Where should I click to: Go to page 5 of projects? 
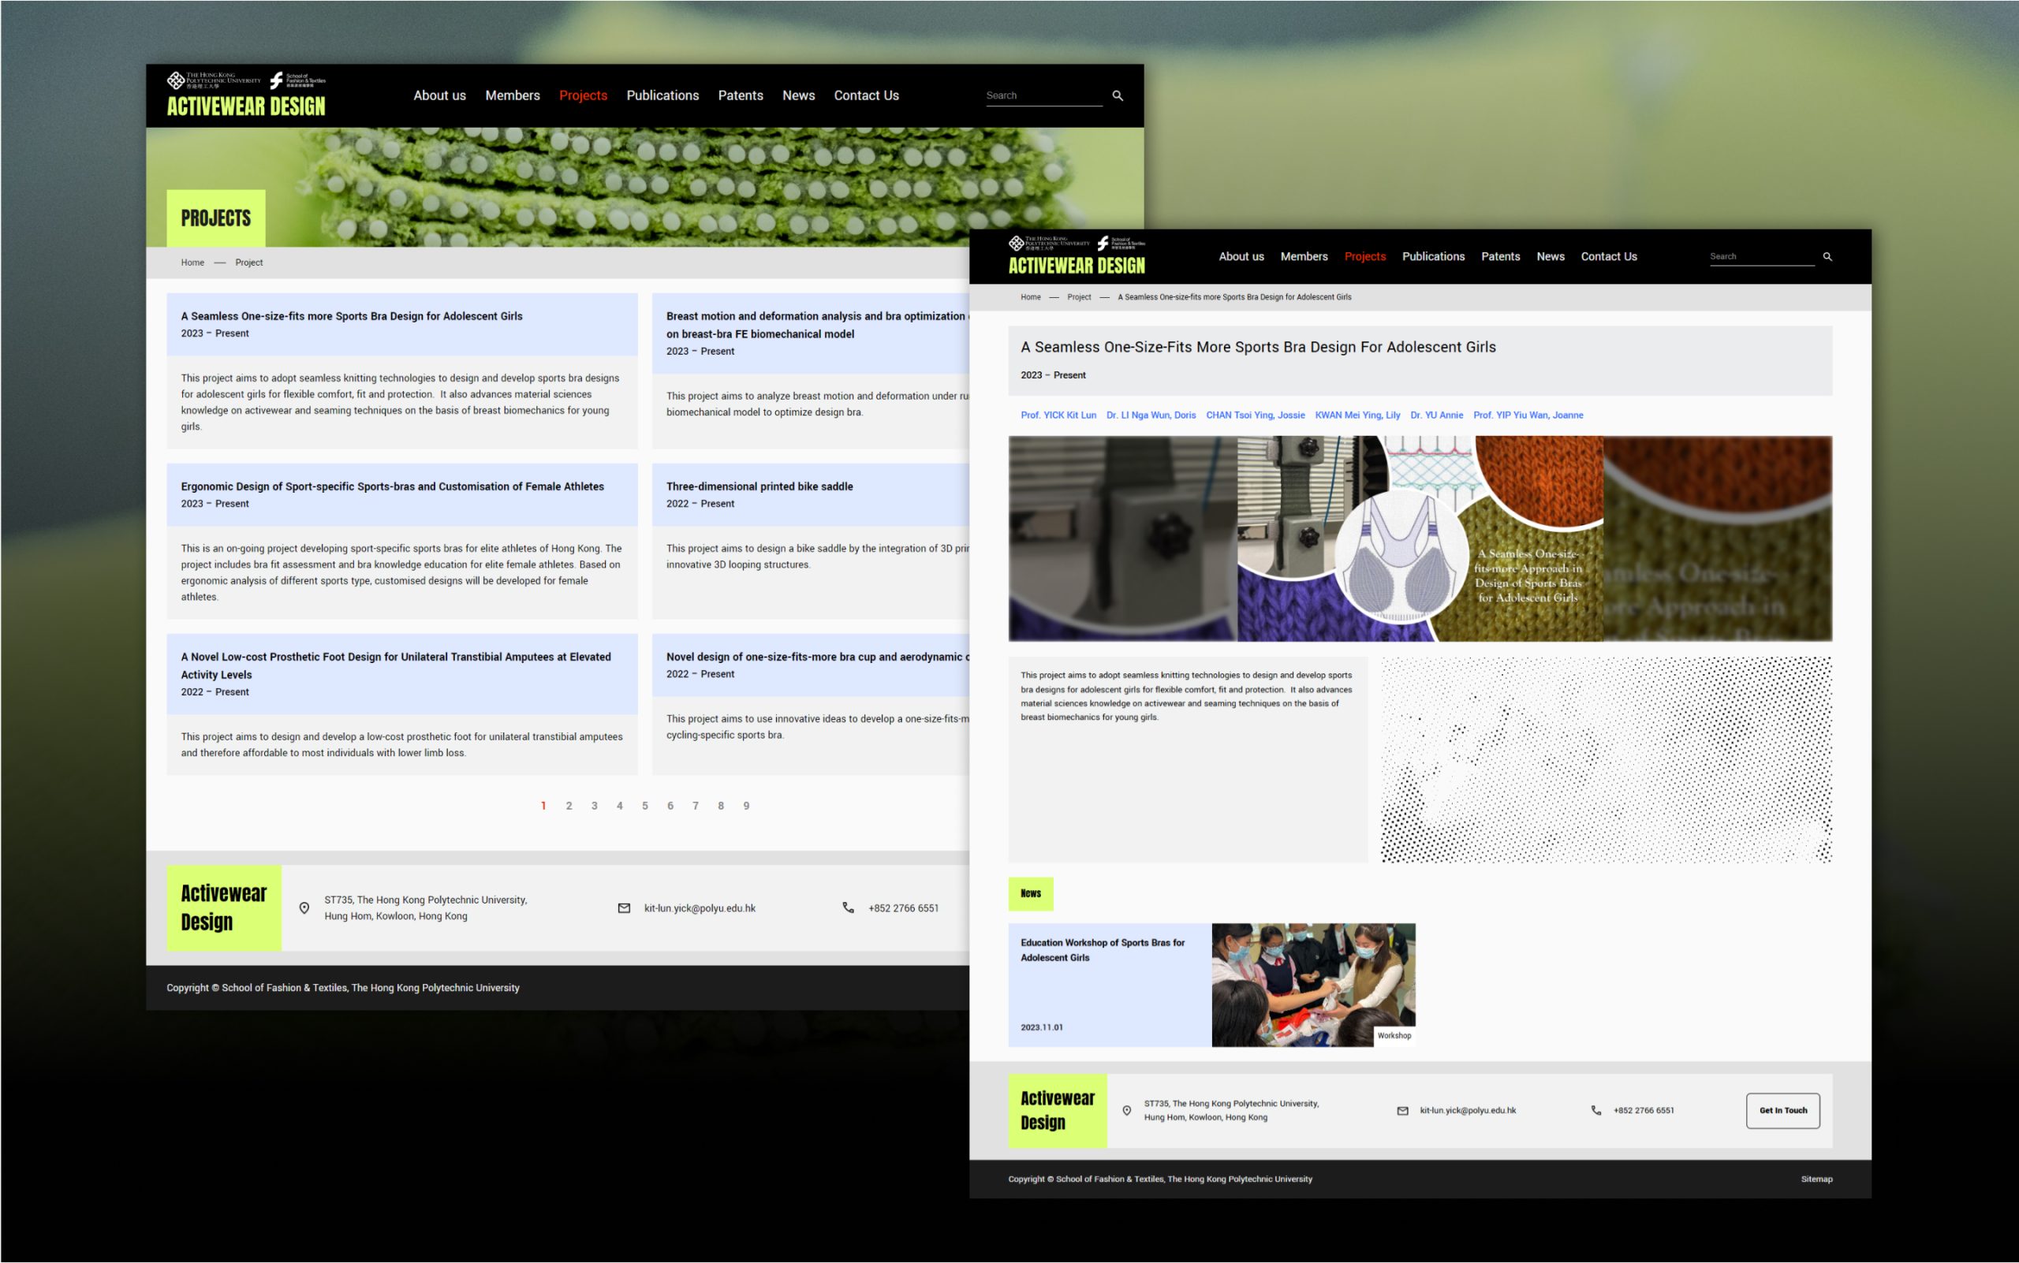[x=644, y=806]
